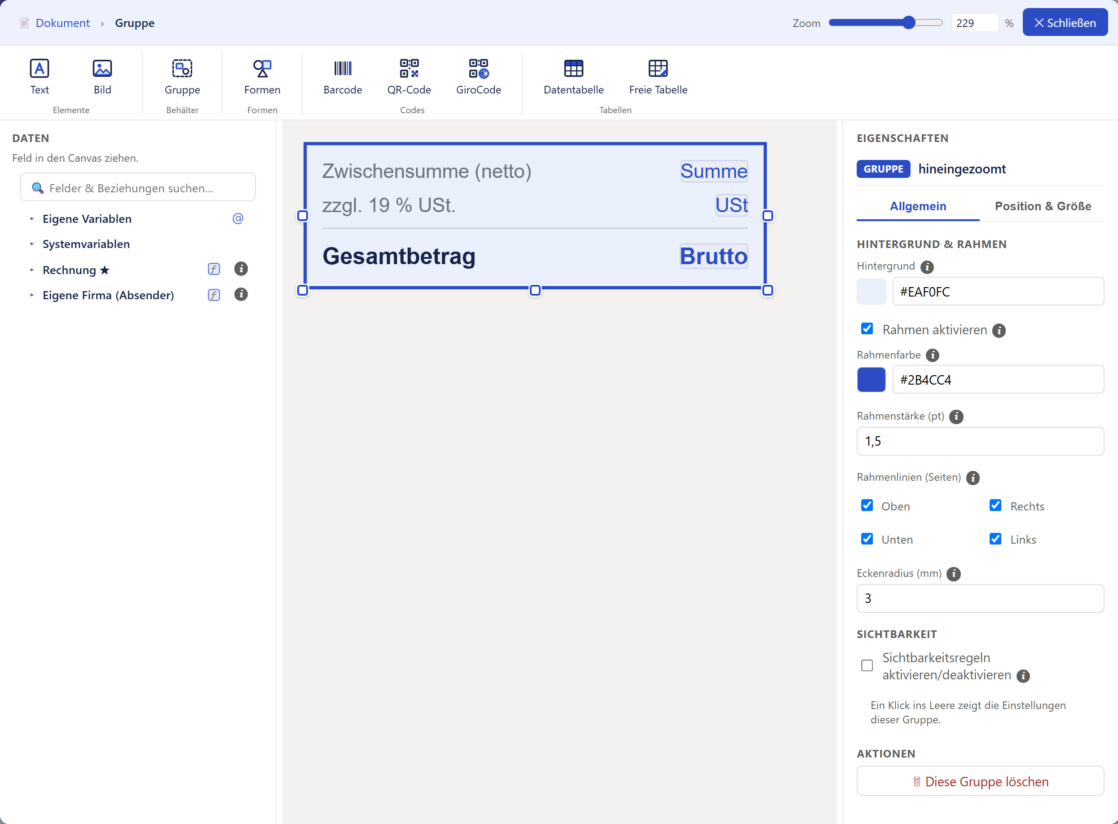Show info for Hintergrund
Image resolution: width=1118 pixels, height=824 pixels.
click(927, 267)
